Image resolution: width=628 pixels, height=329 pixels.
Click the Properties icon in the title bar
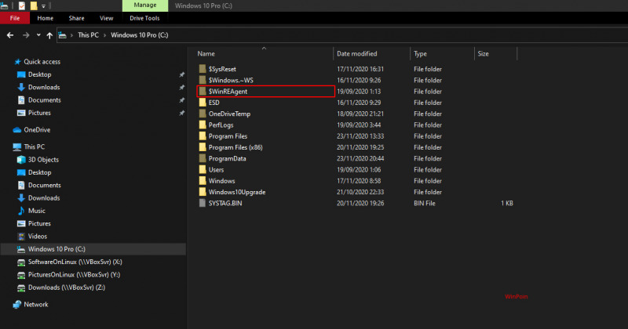pos(22,5)
